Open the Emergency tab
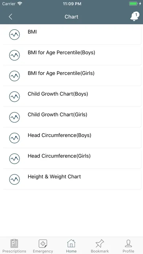The image size is (143, 254). (43, 246)
